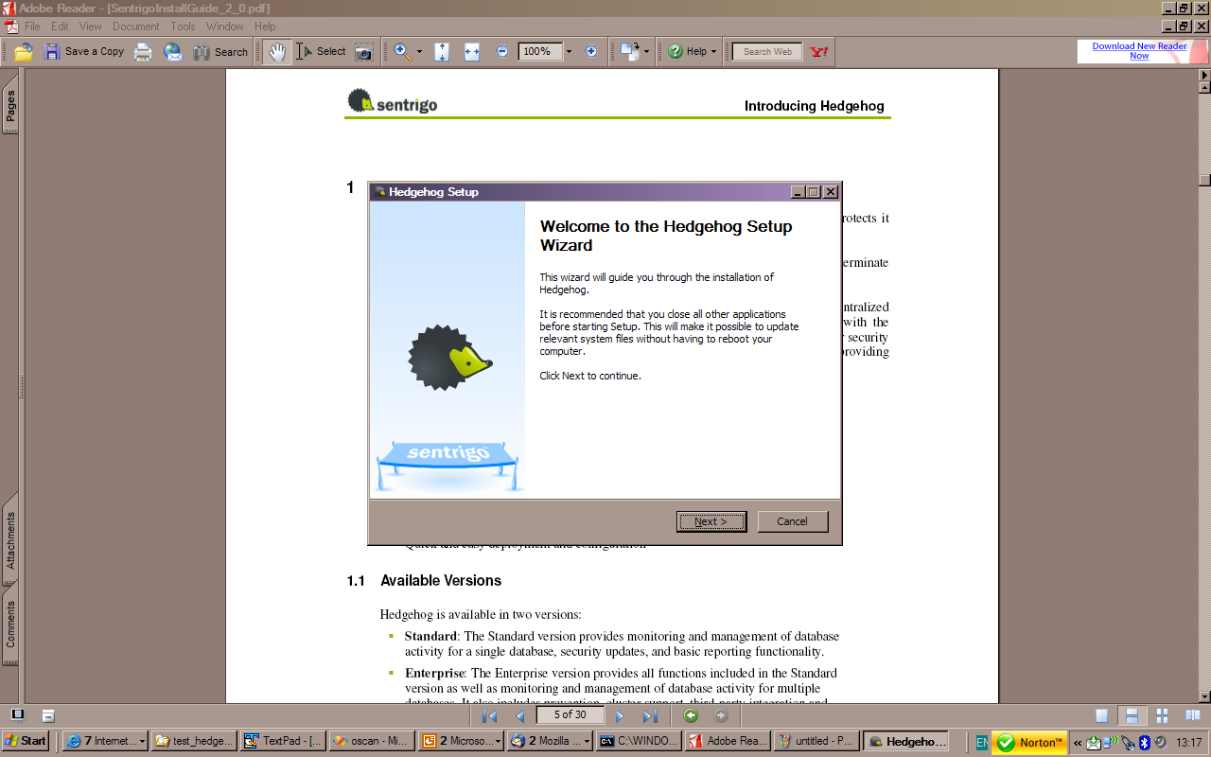
Task: Click the page number field 5 of 30
Action: (x=570, y=715)
